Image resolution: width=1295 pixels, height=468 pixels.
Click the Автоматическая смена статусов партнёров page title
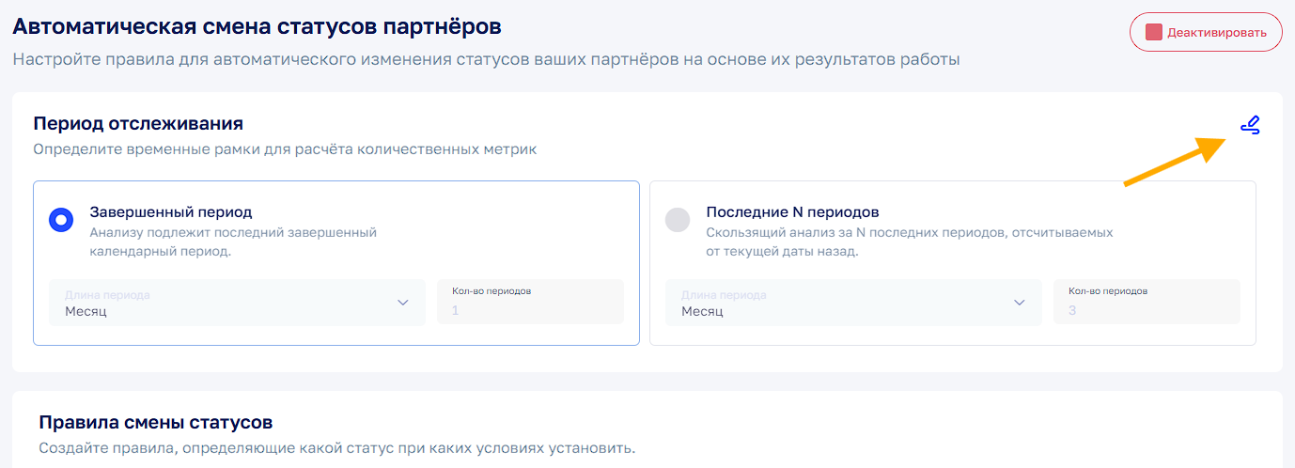point(257,26)
